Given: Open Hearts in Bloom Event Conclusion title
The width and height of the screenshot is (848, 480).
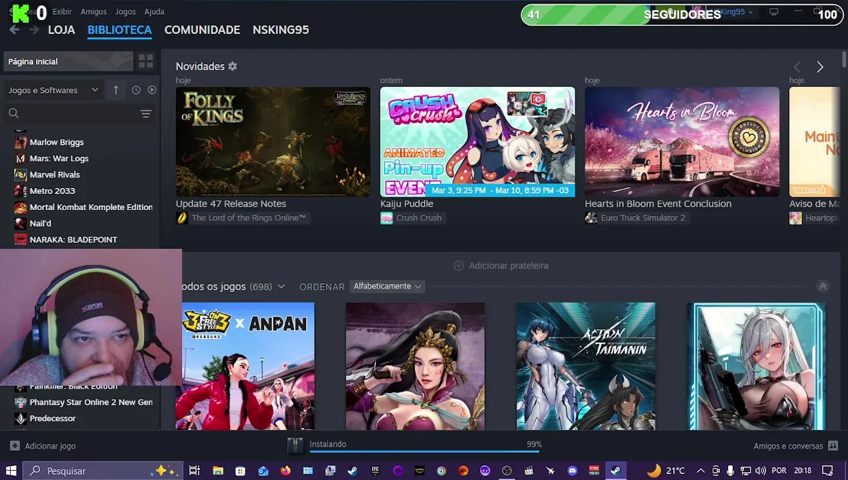Looking at the screenshot, I should 658,204.
